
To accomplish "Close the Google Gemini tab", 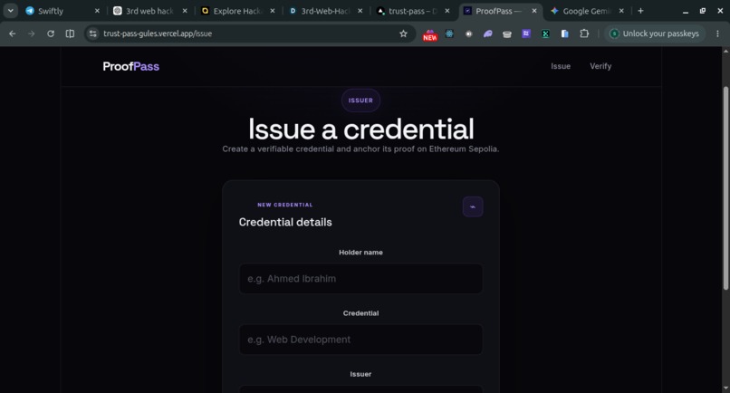I will (x=621, y=11).
